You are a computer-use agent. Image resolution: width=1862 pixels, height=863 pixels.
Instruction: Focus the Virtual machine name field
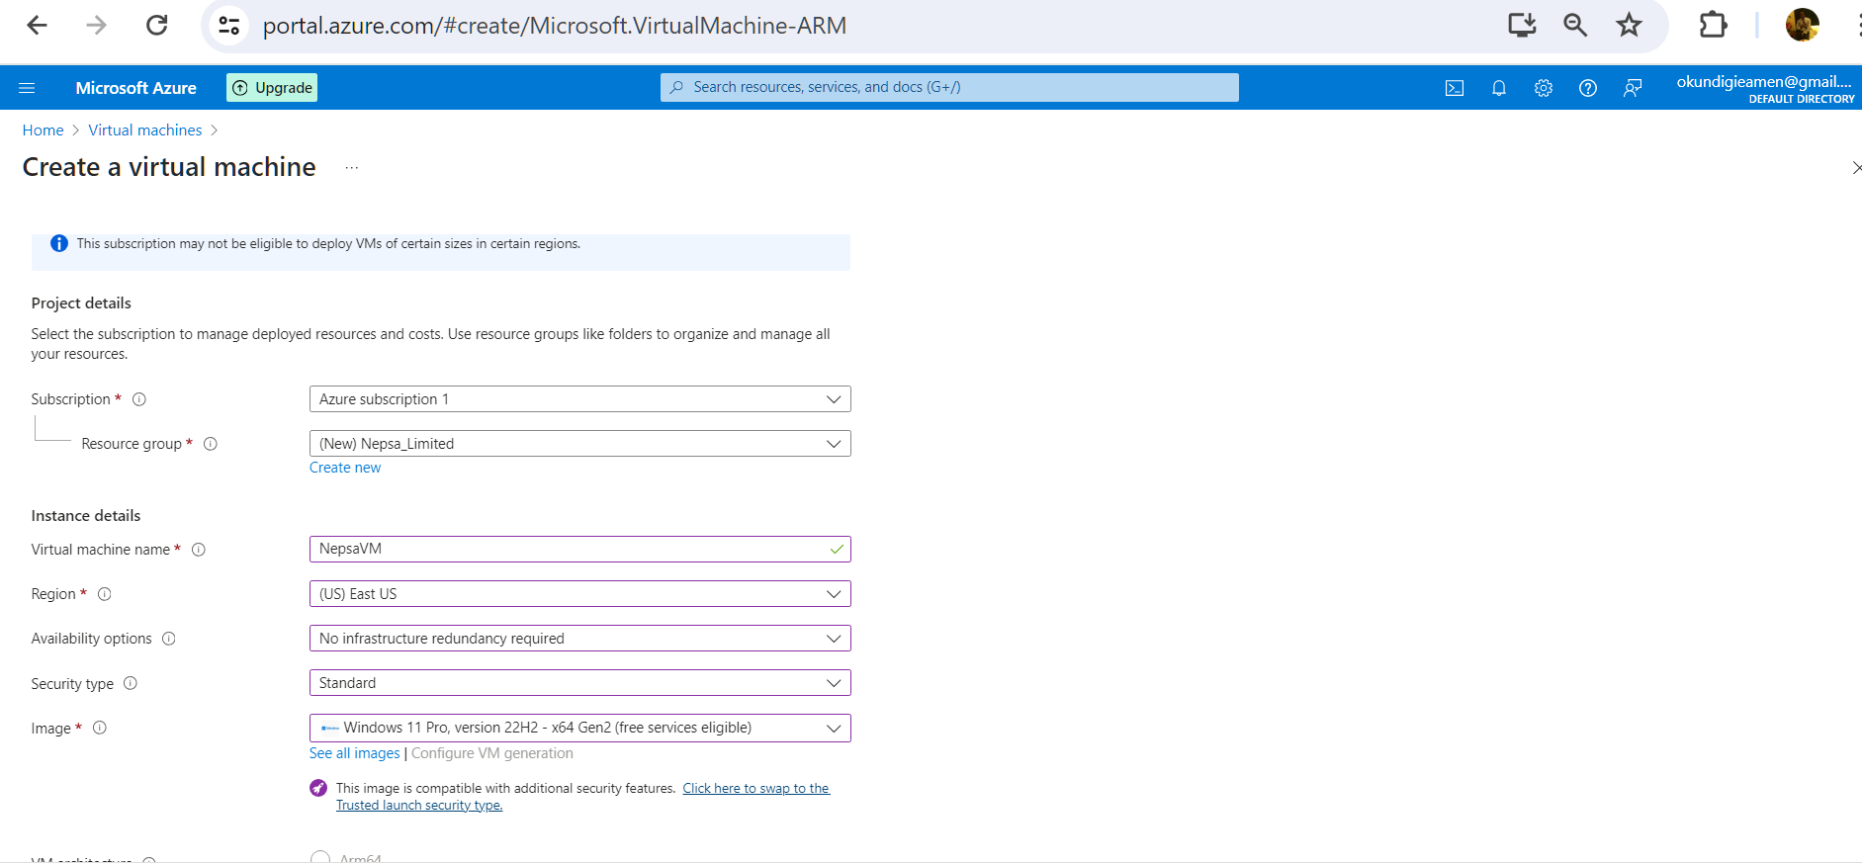tap(579, 549)
